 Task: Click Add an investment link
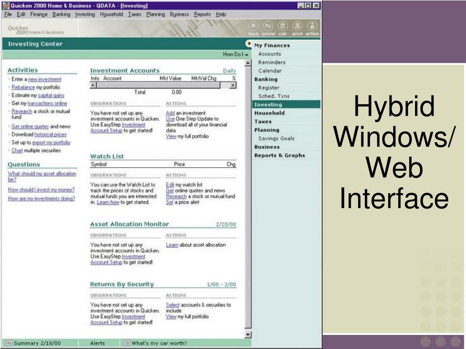click(170, 113)
